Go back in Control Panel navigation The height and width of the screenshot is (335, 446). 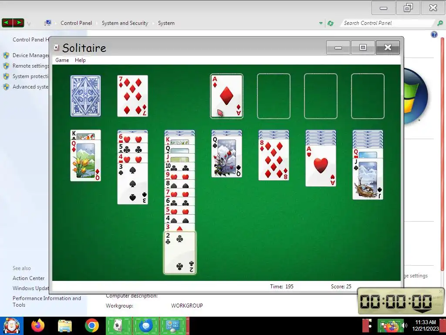click(x=7, y=23)
